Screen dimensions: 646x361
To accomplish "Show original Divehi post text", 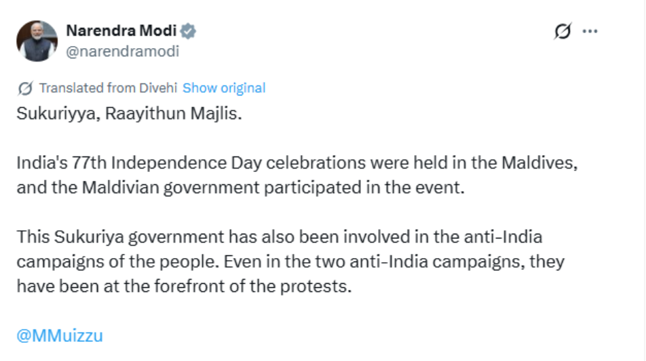I will pyautogui.click(x=224, y=88).
